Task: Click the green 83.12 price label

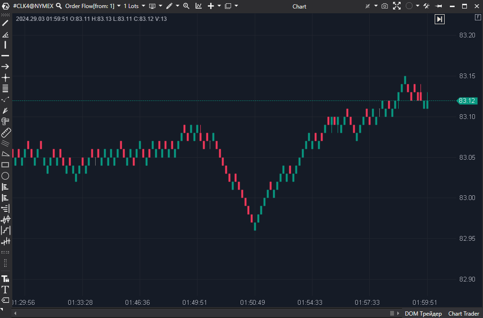Action: click(466, 100)
